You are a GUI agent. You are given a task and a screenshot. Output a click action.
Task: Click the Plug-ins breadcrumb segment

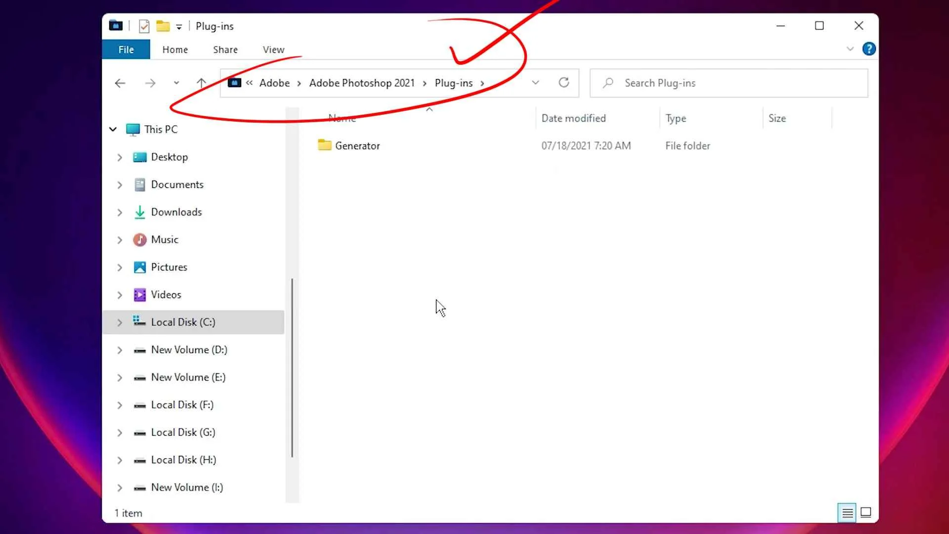tap(453, 83)
